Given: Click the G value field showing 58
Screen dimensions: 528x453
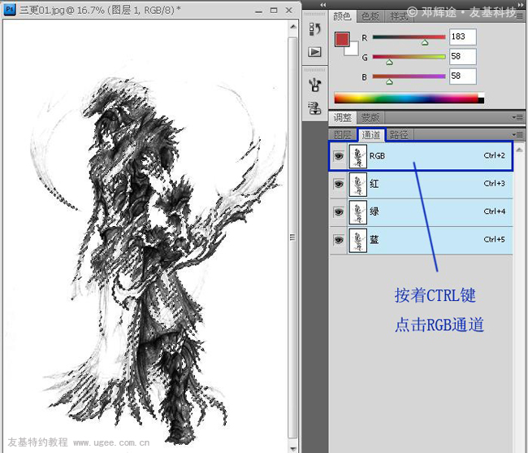Looking at the screenshot, I should pos(463,56).
